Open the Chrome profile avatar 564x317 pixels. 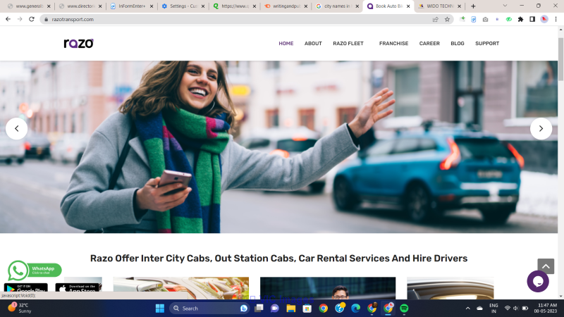point(544,20)
